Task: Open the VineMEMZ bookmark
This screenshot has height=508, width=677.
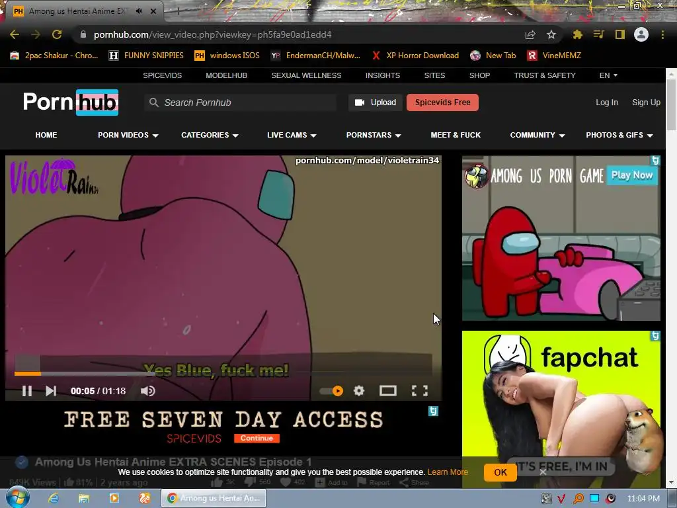Action: coord(554,56)
